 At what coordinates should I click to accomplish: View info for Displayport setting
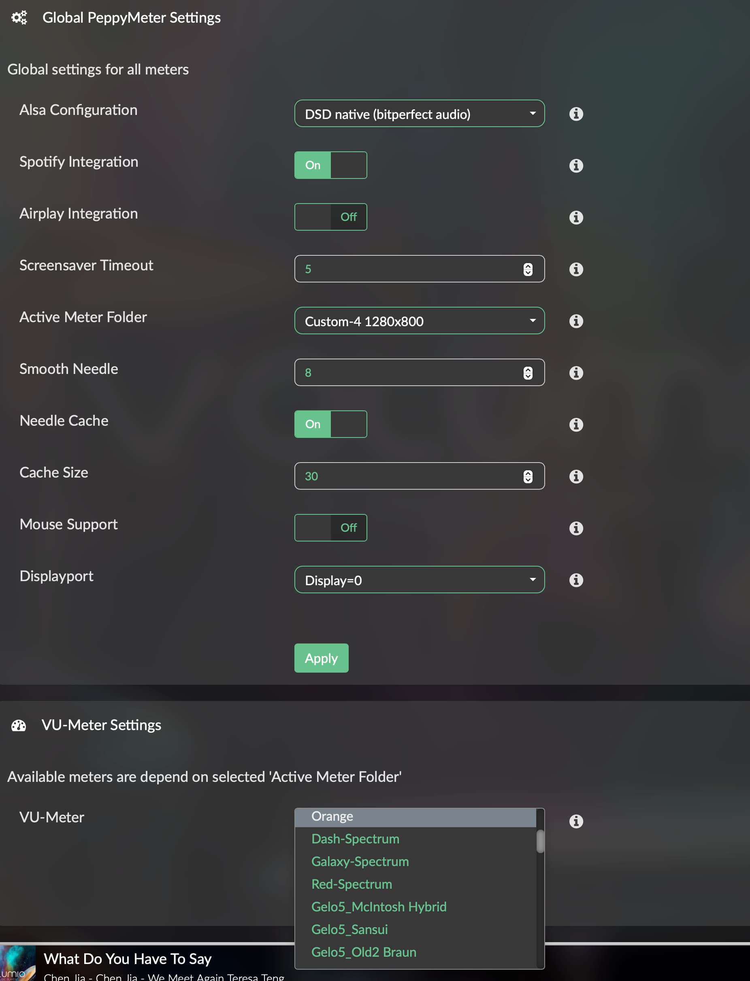tap(576, 580)
